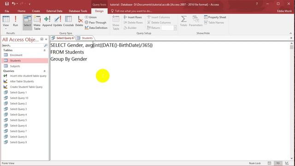Toggle the Totals sigma button
Screen dimensions: 295x166
(x=183, y=21)
